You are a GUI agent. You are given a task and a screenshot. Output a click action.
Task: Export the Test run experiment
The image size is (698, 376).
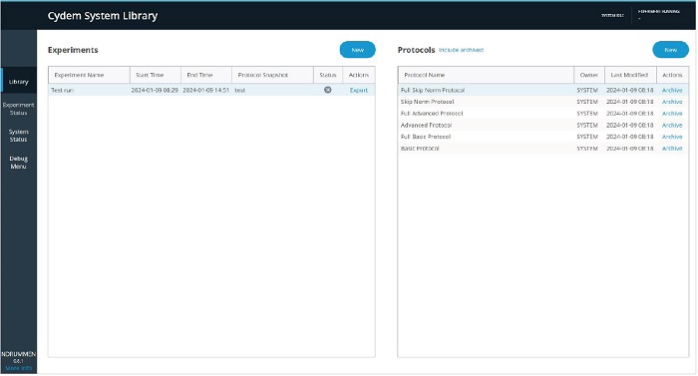(359, 90)
